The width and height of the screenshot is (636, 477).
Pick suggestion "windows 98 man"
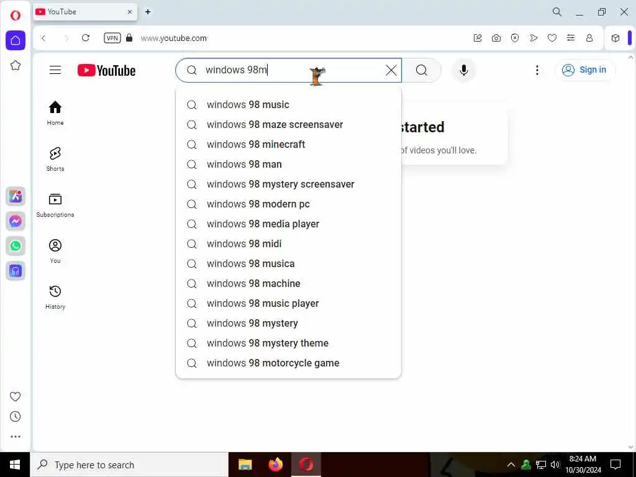pyautogui.click(x=288, y=164)
